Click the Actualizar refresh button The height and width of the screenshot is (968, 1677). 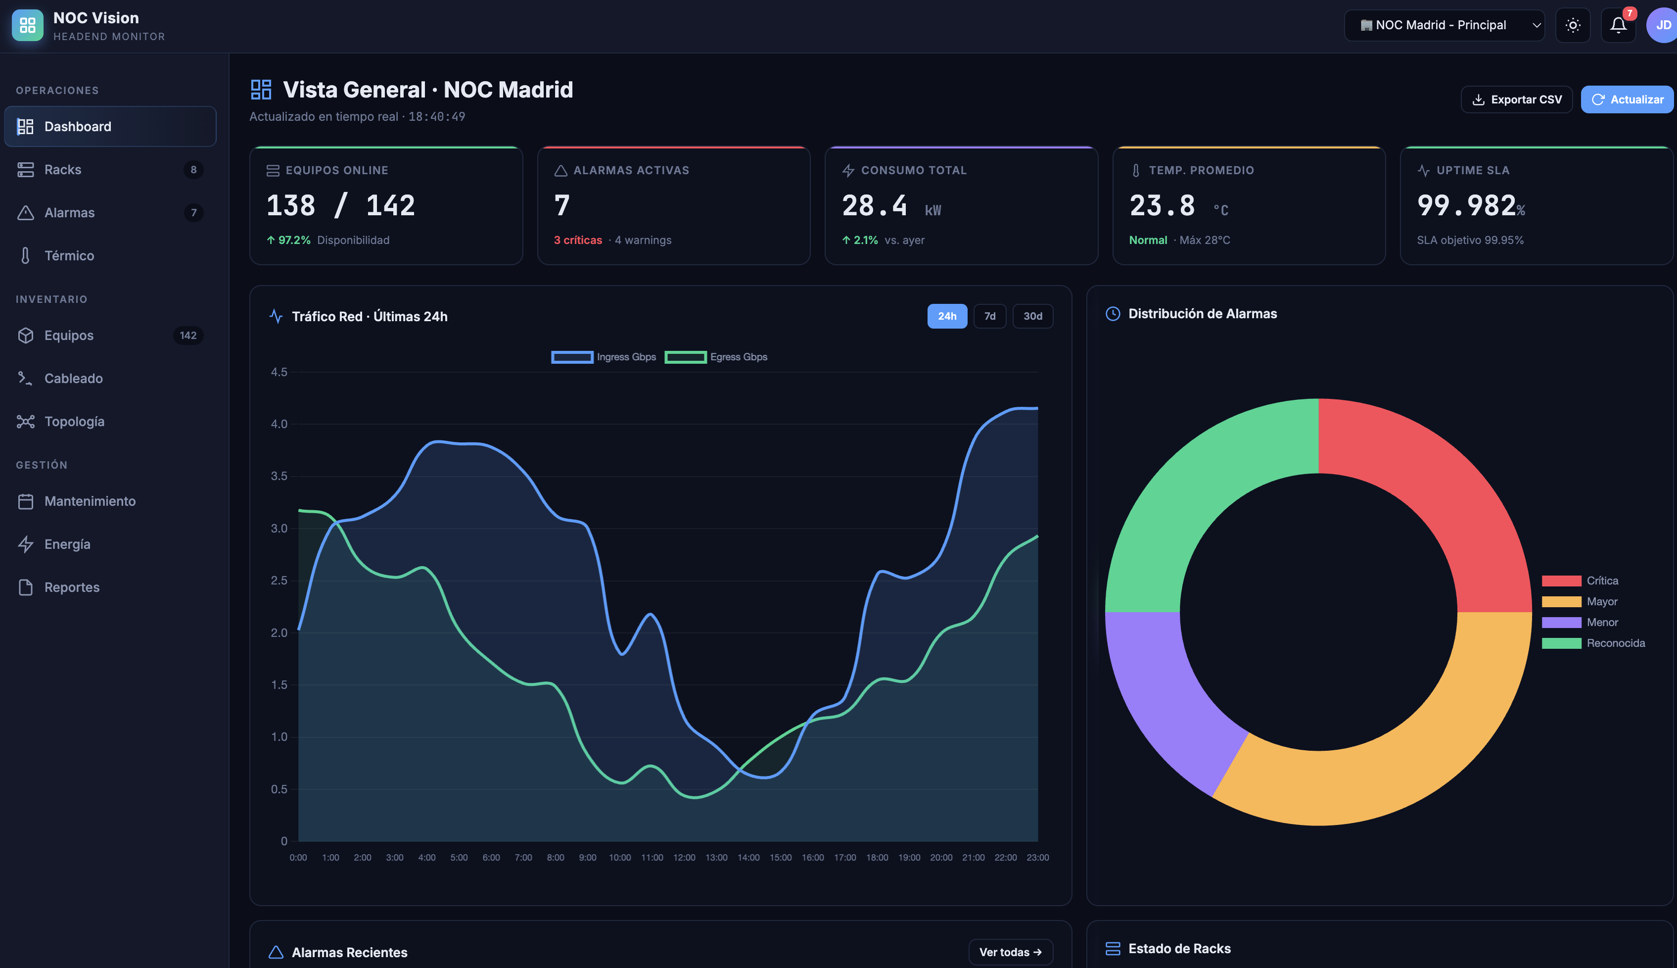pyautogui.click(x=1627, y=100)
